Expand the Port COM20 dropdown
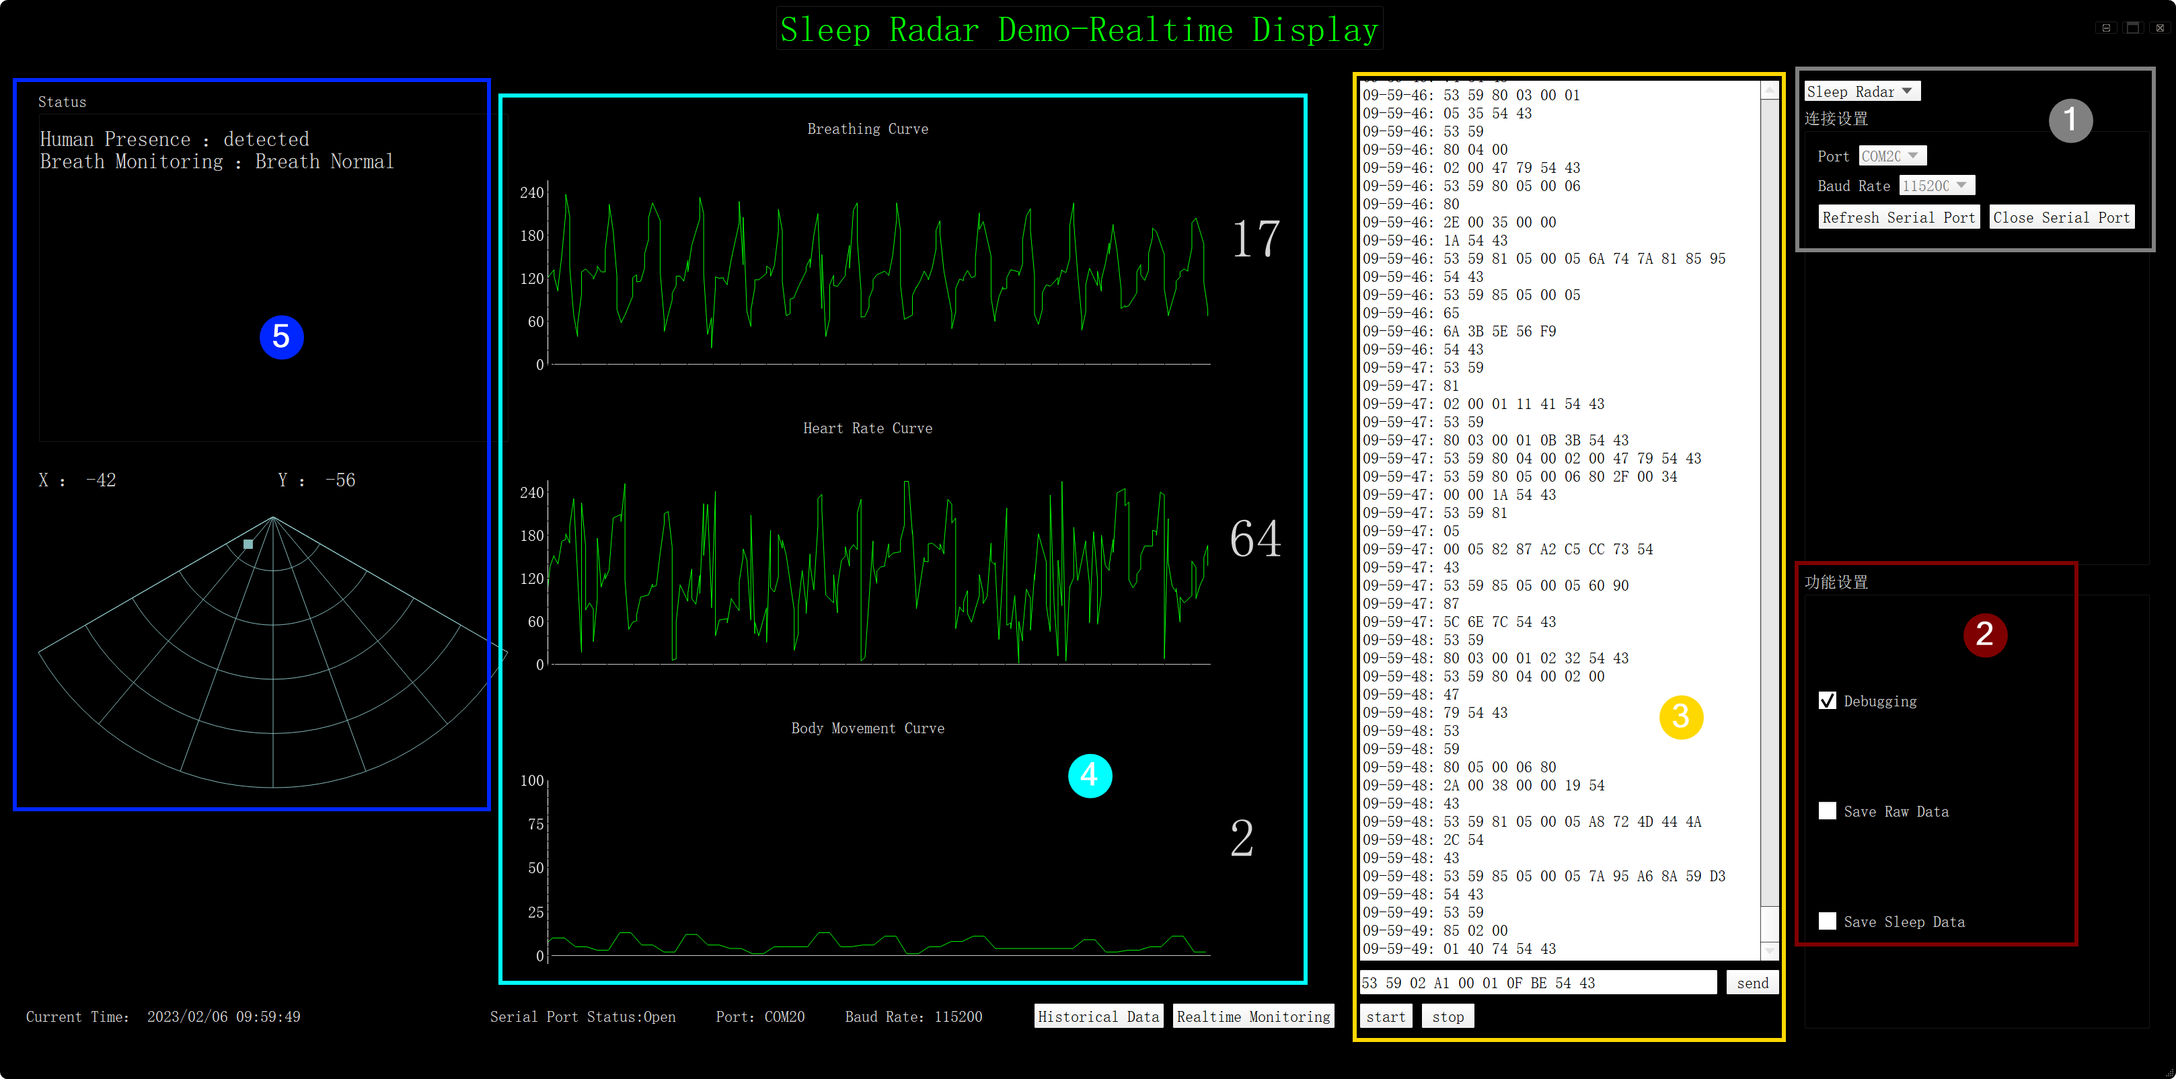Screen dimensions: 2176x1079 (1892, 155)
